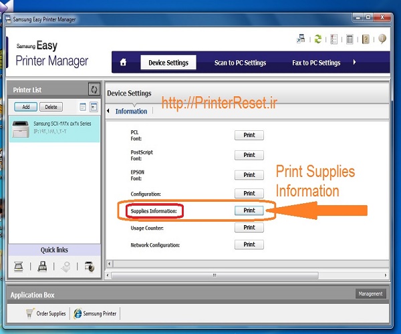Click the left arrow beside Information

tap(108, 111)
